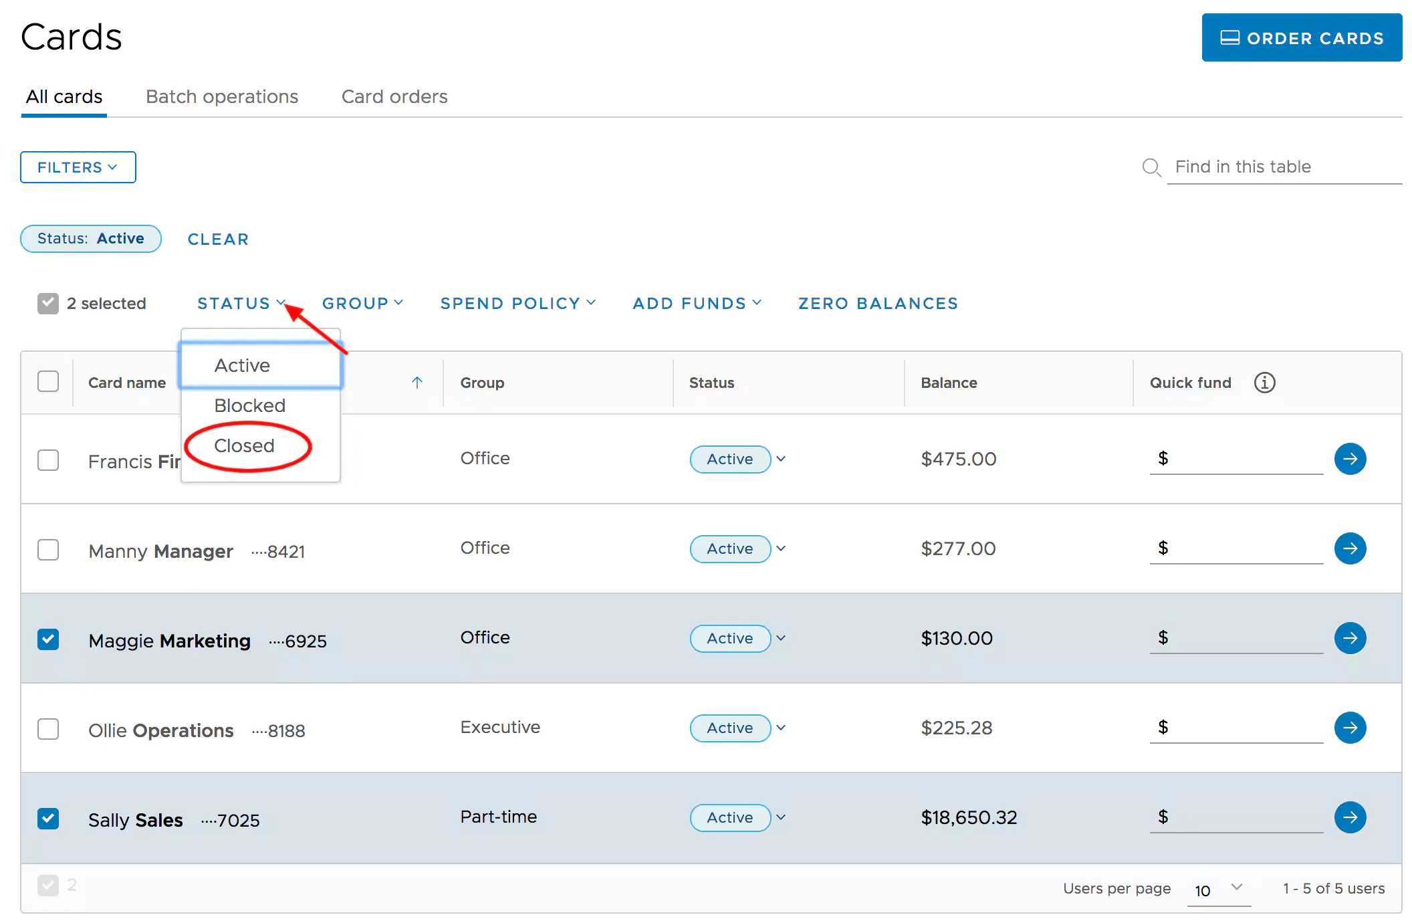The width and height of the screenshot is (1412, 923).
Task: Toggle select-all checkbox in table header
Action: click(x=48, y=381)
